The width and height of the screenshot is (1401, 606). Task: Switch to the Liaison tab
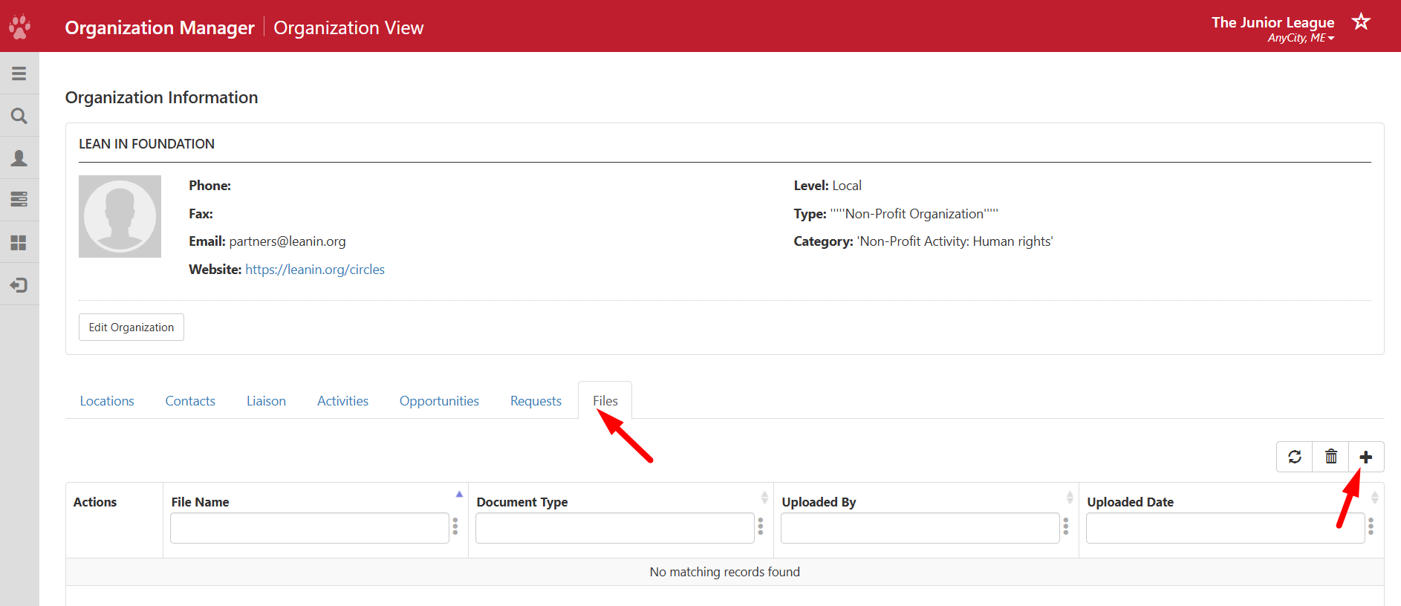[x=266, y=401]
